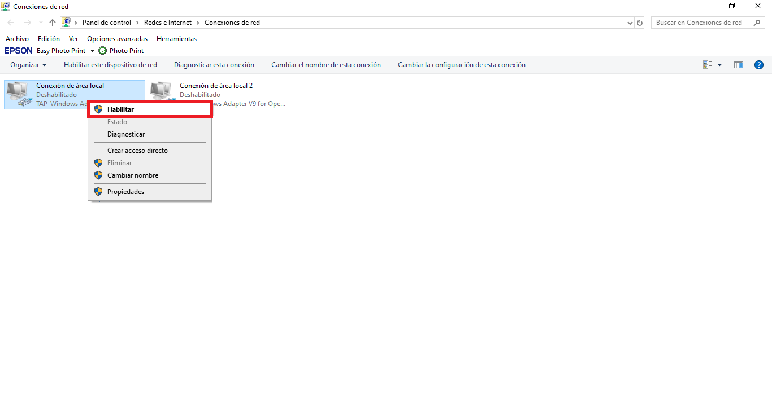Select Propiedades from the context menu
The width and height of the screenshot is (772, 396).
tap(125, 192)
